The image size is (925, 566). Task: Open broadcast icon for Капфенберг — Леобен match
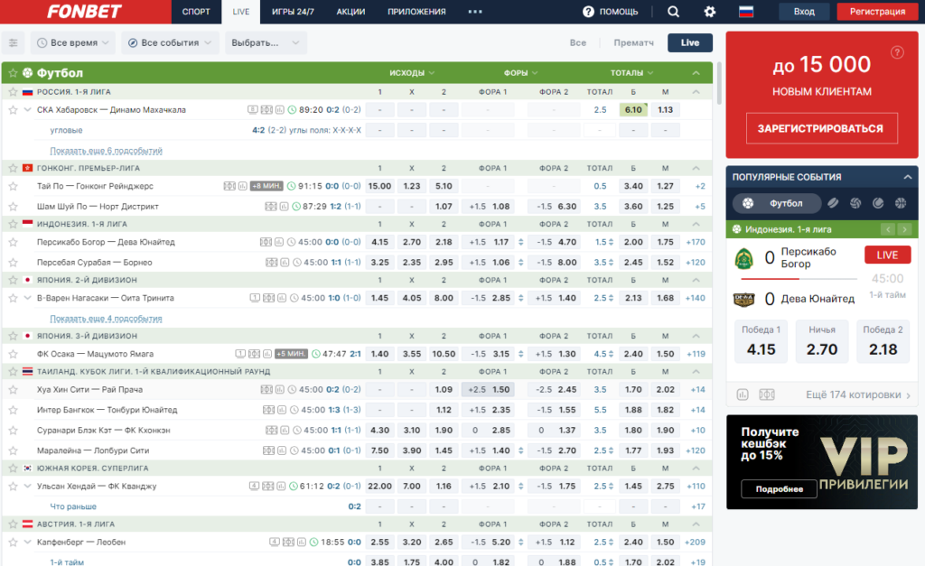point(275,542)
